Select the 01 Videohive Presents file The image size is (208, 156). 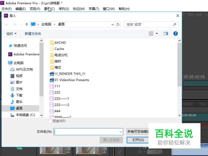click(x=69, y=80)
